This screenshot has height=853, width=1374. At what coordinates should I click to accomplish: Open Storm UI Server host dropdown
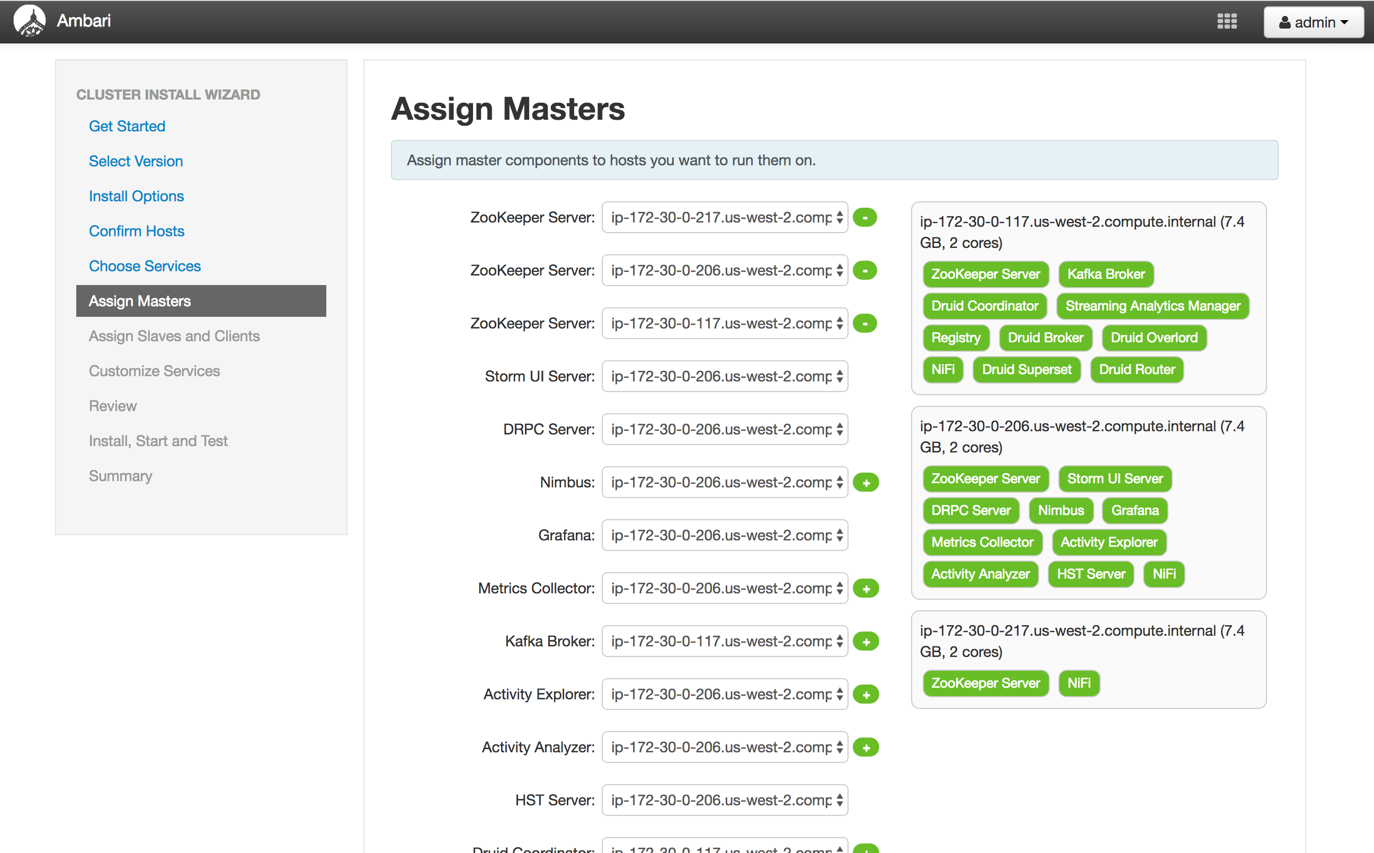click(x=724, y=376)
